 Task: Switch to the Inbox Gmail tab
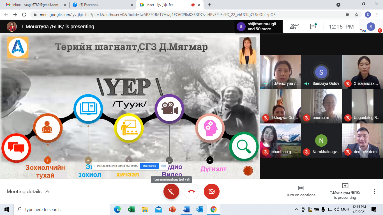coord(35,5)
